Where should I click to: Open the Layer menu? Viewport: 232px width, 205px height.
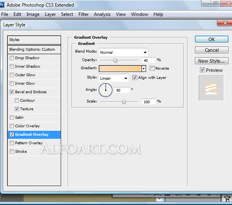(50, 14)
